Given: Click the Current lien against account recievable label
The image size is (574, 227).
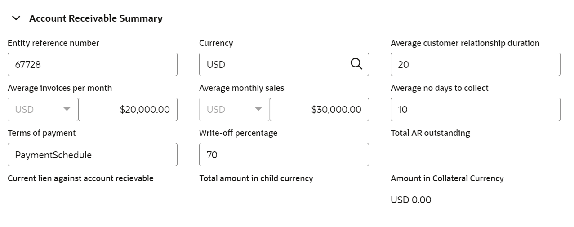Looking at the screenshot, I should click(80, 178).
